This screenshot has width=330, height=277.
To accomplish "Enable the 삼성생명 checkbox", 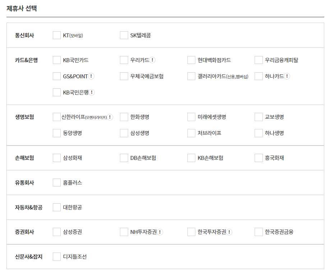I will [124, 133].
